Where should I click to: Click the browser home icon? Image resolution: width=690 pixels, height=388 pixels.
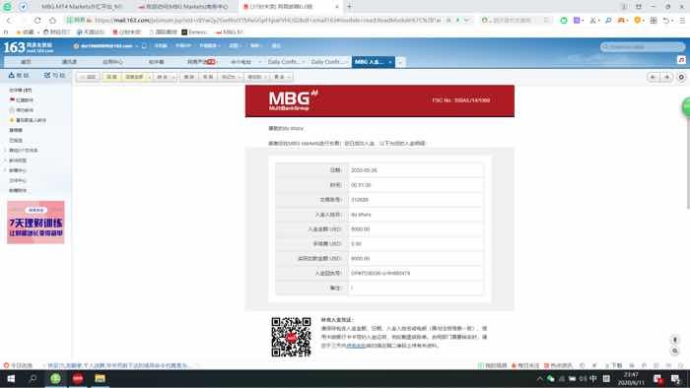[53, 21]
